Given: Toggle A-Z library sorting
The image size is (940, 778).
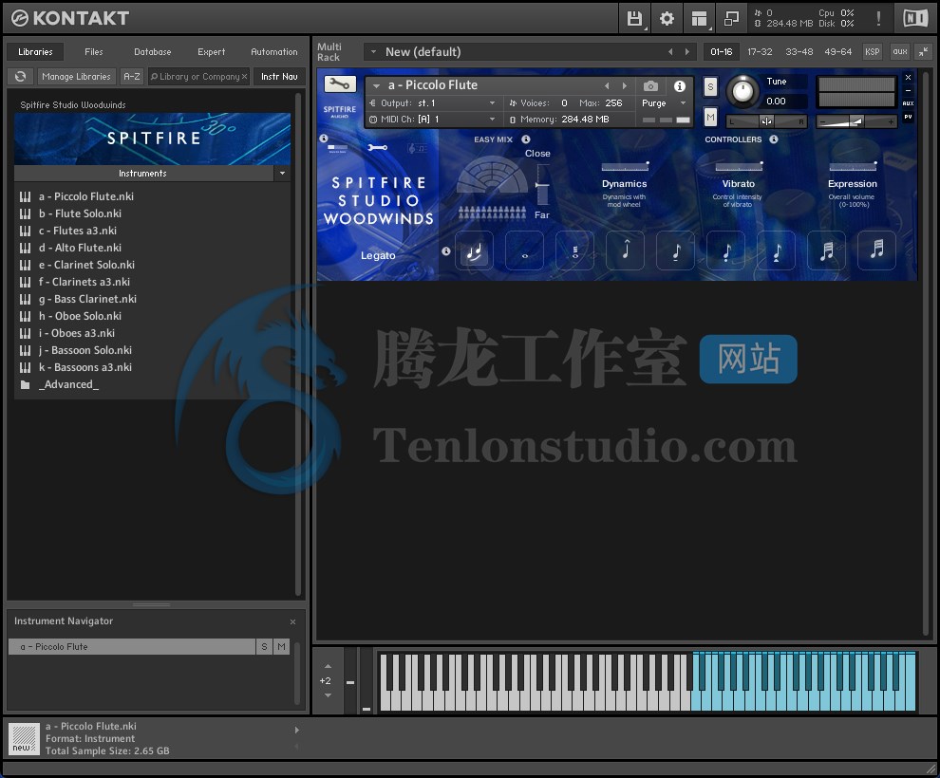Looking at the screenshot, I should (131, 77).
